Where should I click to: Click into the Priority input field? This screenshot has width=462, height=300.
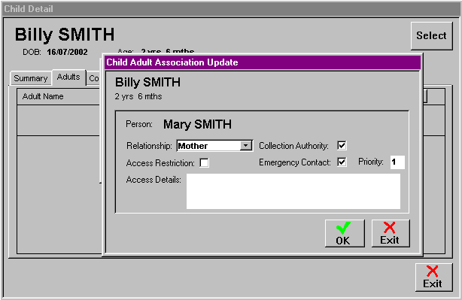[397, 162]
